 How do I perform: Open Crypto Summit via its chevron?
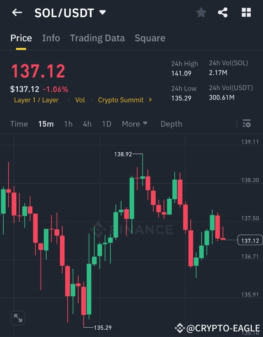click(150, 100)
